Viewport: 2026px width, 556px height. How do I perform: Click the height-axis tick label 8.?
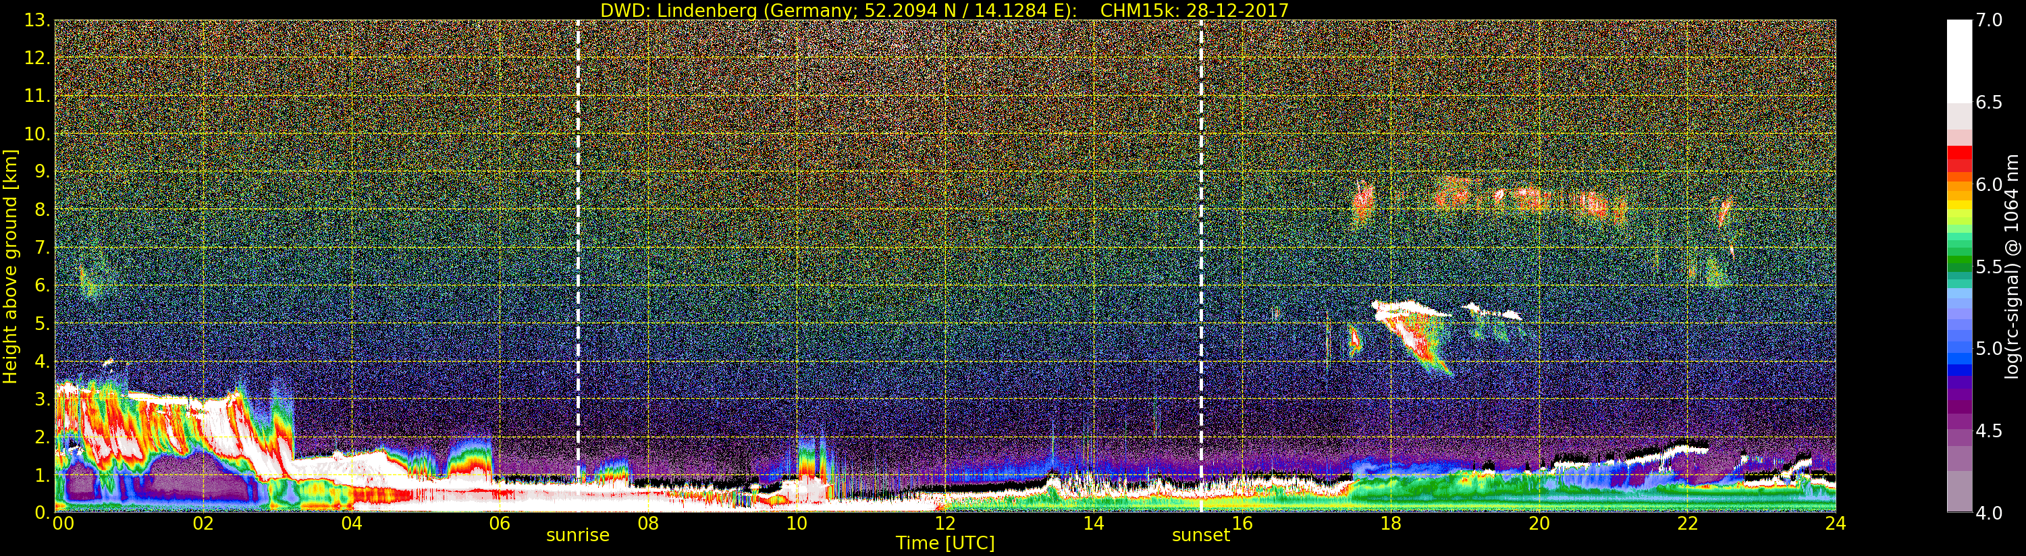click(41, 210)
